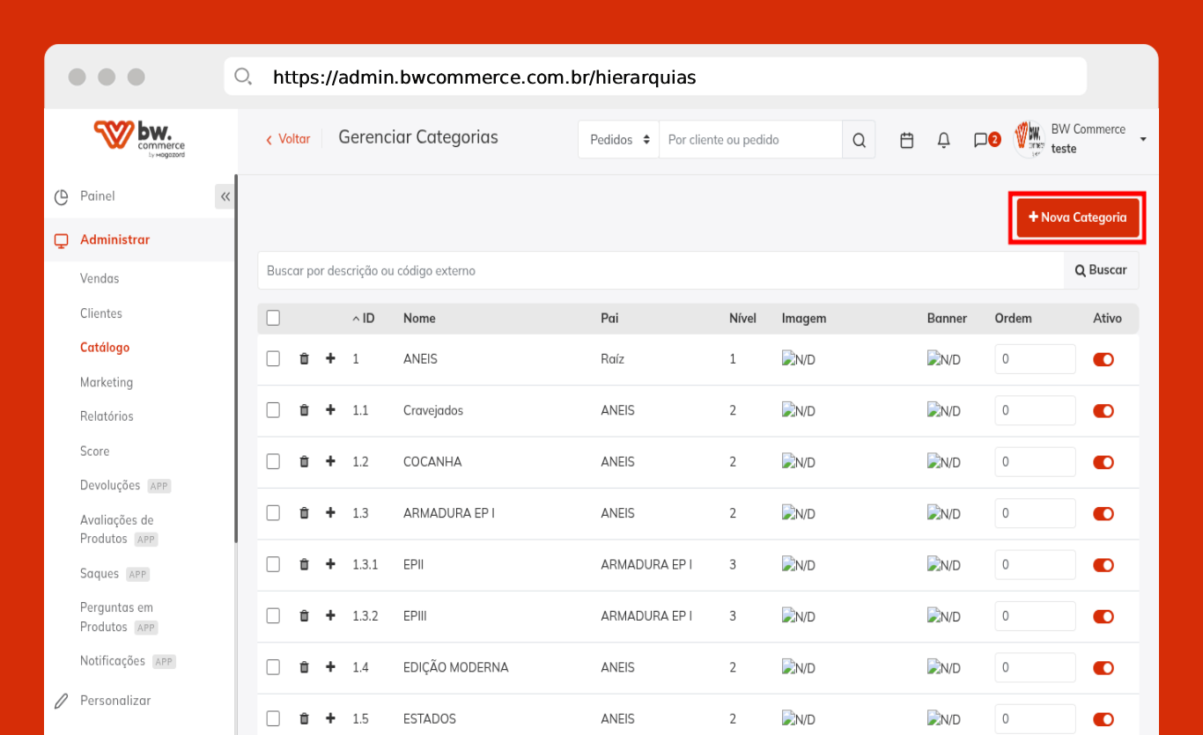Viewport: 1203px width, 735px height.
Task: Click plus icon on EDIÇÃO MODERNA row
Action: pyautogui.click(x=330, y=667)
